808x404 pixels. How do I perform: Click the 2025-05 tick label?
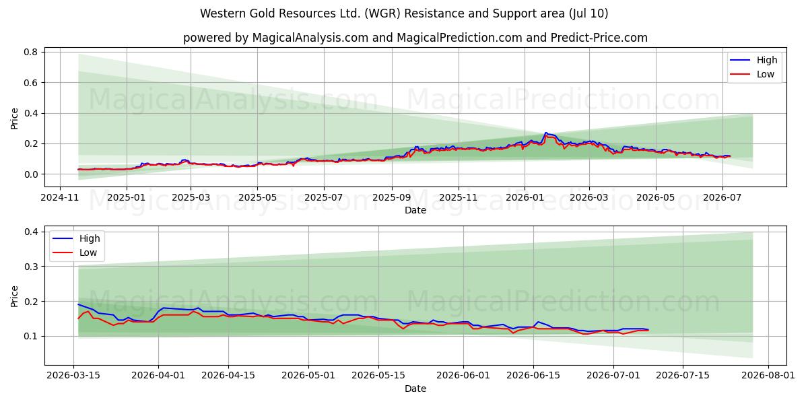point(257,198)
